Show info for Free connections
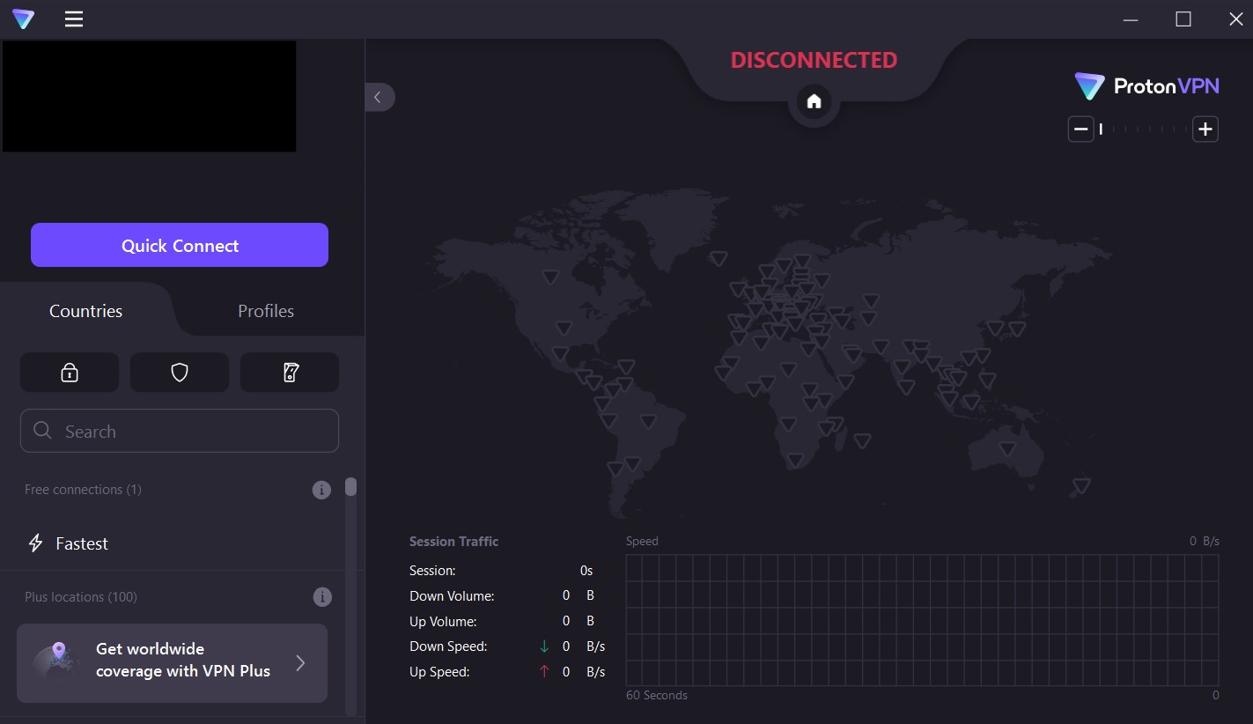This screenshot has height=724, width=1253. [x=321, y=490]
